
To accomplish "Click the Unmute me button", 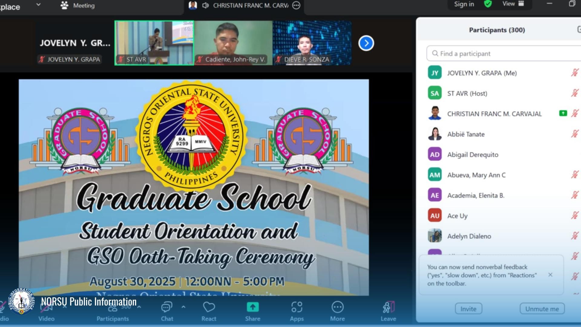I will [542, 309].
